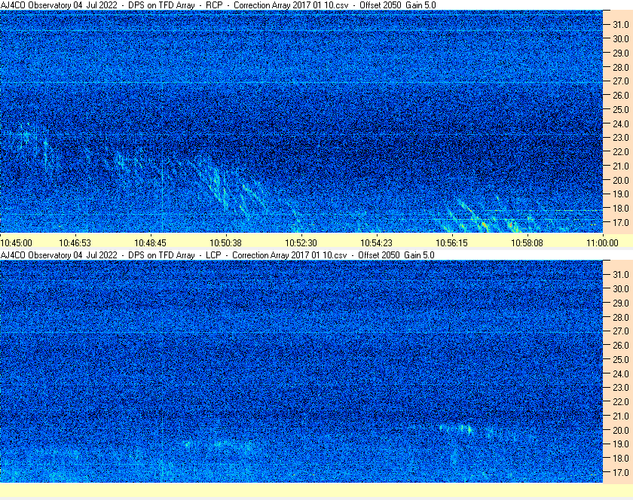Click the 28.0 frequency label on RCP plot
The height and width of the screenshot is (500, 633).
621,67
